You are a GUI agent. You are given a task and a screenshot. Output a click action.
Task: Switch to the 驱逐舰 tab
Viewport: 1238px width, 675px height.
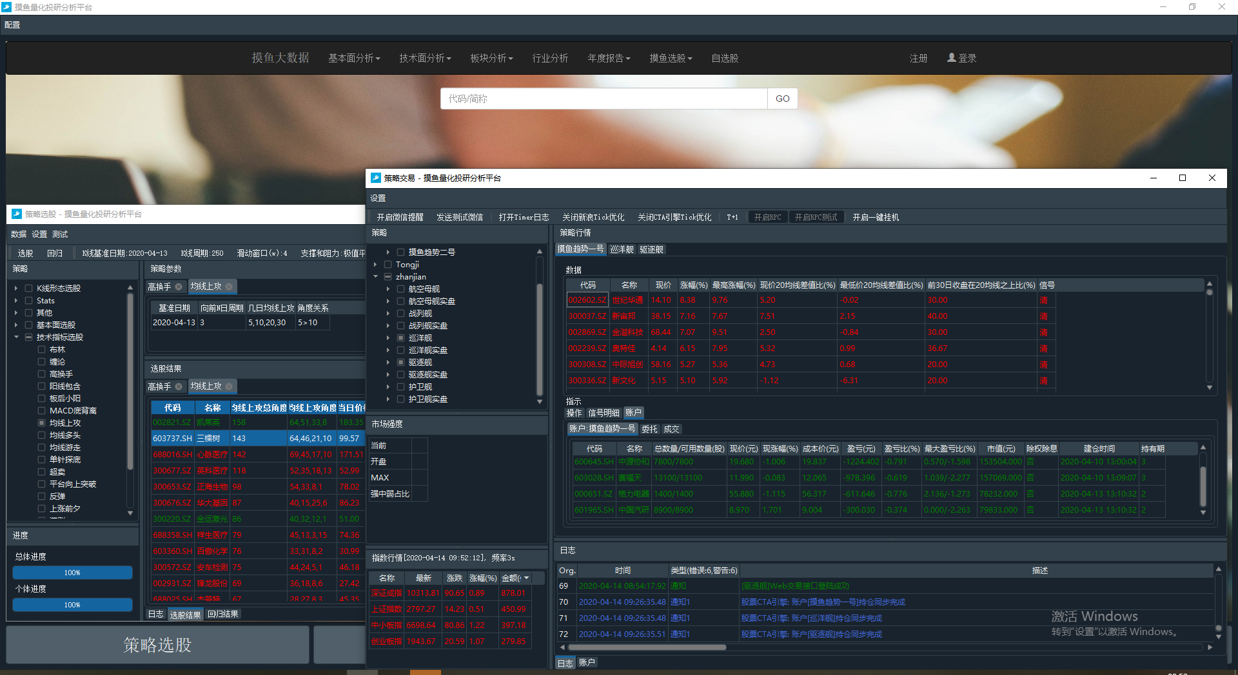pos(651,249)
